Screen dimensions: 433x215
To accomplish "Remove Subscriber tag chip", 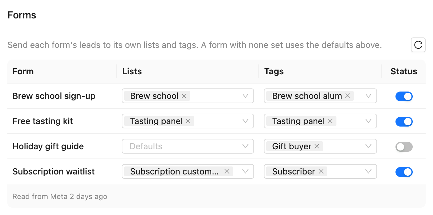I will (x=321, y=171).
